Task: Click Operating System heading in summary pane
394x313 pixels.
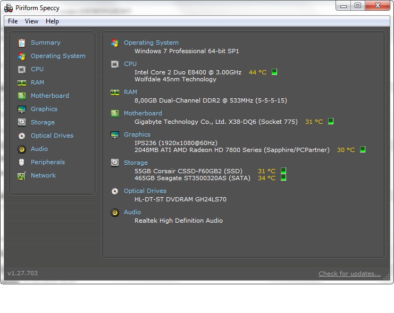Action: click(151, 43)
